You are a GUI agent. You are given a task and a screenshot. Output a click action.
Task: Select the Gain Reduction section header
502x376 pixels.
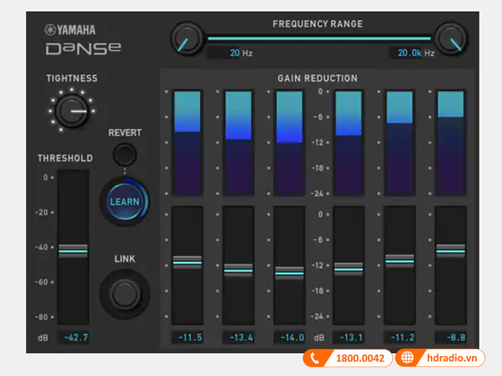tap(318, 78)
